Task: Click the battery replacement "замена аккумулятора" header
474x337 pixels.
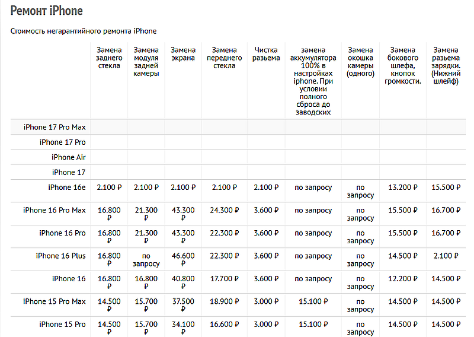Action: click(312, 81)
